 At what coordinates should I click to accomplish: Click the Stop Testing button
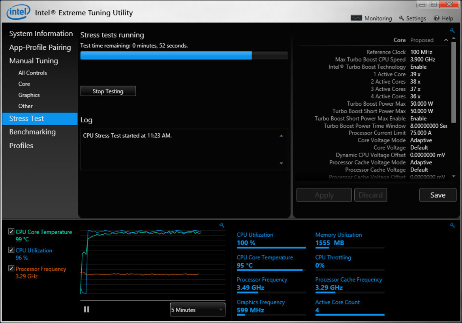108,91
